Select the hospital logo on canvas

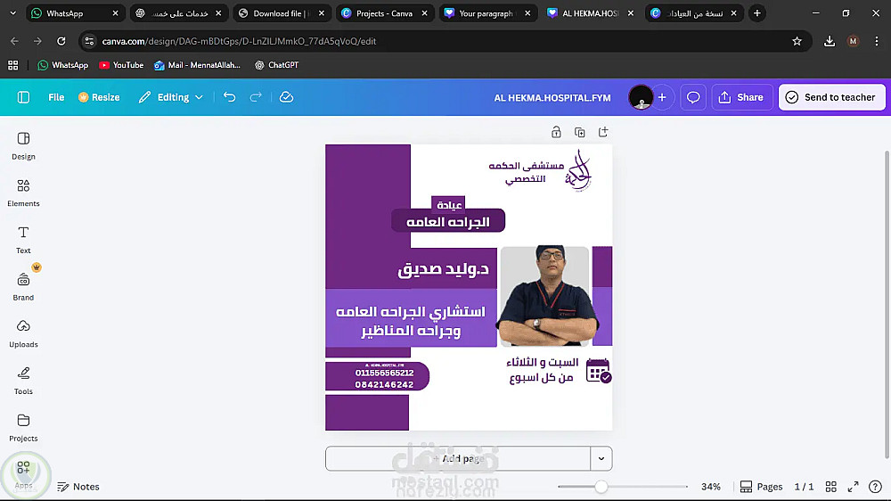tap(578, 170)
